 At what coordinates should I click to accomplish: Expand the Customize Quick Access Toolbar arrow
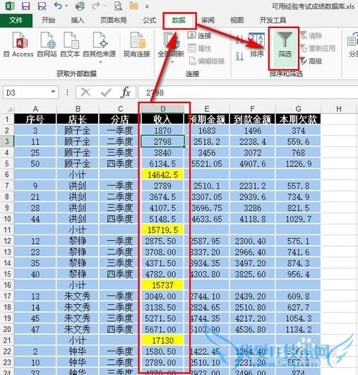(147, 6)
